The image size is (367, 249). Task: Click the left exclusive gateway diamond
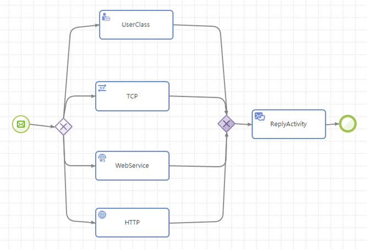tap(63, 127)
